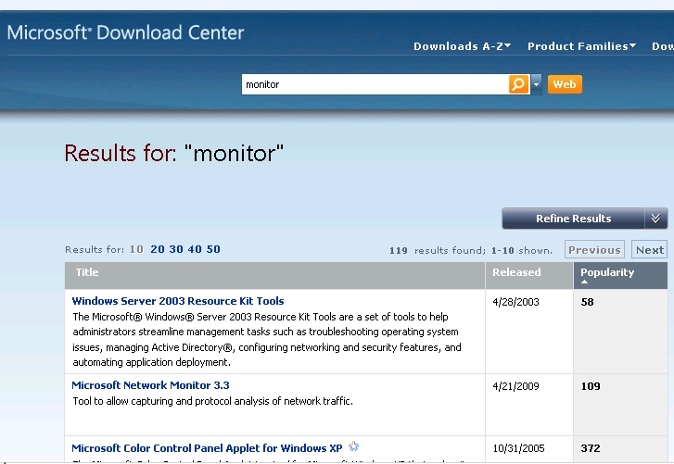Viewport: 674px width, 464px height.
Task: Show 50 results per page
Action: pyautogui.click(x=213, y=249)
